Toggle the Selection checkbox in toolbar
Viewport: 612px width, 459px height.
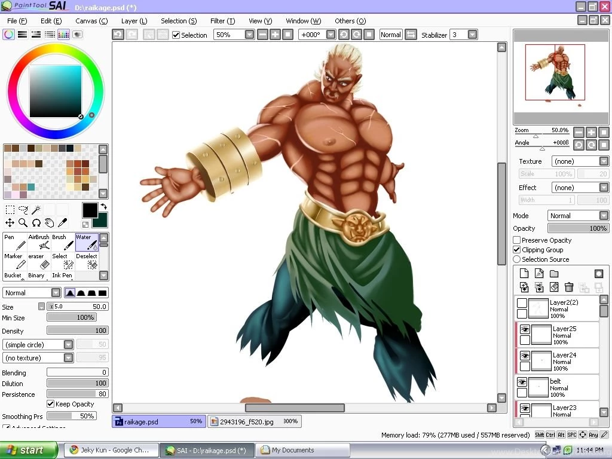pos(176,35)
